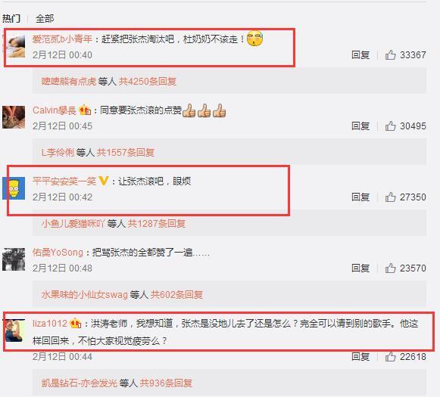Screen dimensions: 440x397
Task: Click membership crown badge beside liza1012
Action: (x=76, y=324)
